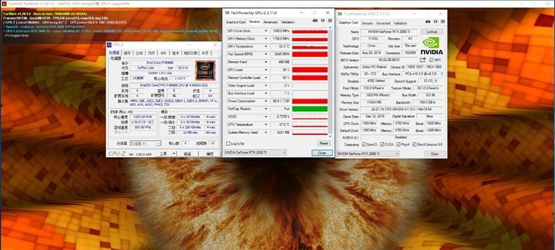This screenshot has width=555, height=250.
Task: Click the BIOS export share icon
Action: tap(423, 60)
